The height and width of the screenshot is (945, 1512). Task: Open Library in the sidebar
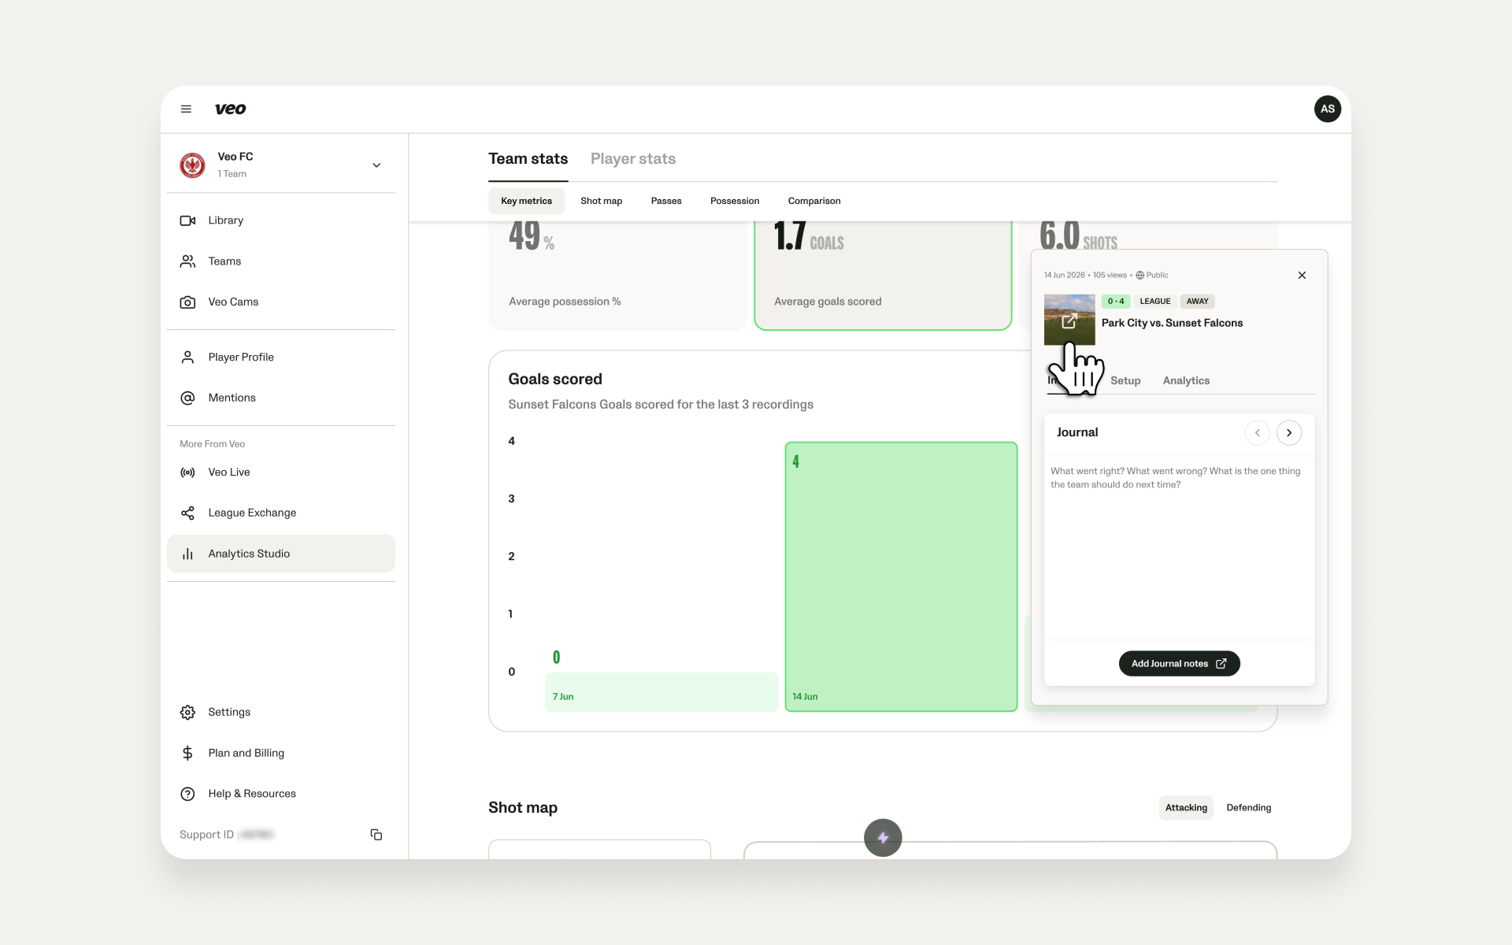(281, 220)
